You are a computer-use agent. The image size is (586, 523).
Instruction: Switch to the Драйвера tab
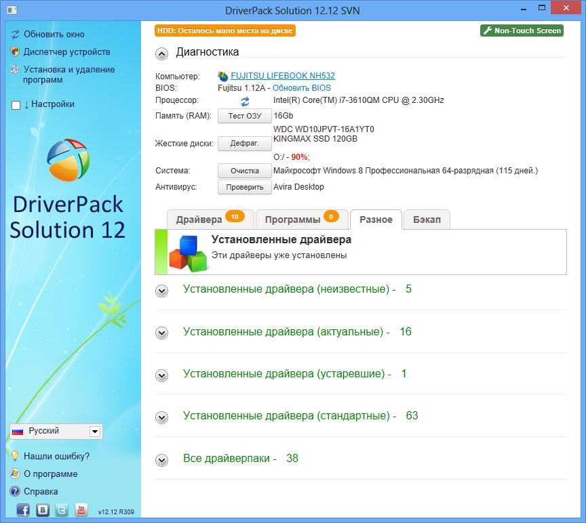(x=210, y=219)
